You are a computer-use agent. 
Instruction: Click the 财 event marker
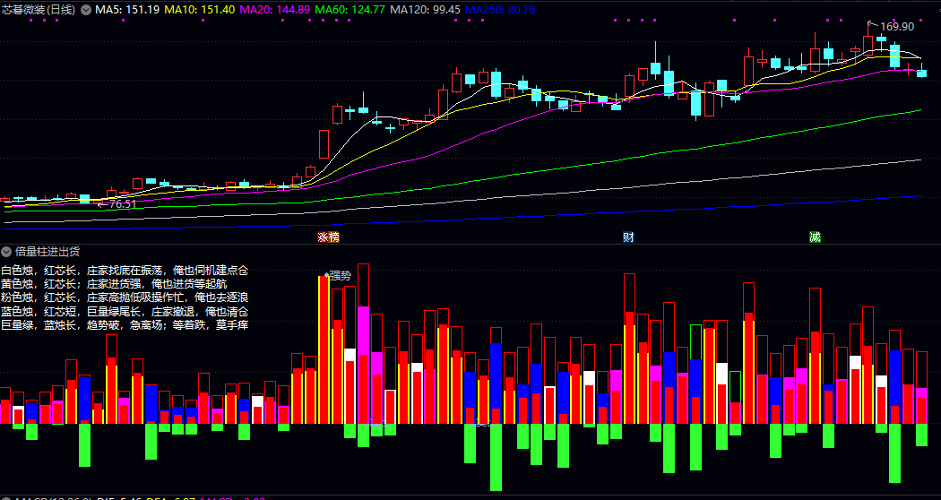click(x=628, y=237)
